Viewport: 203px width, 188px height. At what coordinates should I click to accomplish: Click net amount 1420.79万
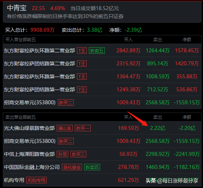[187, 64]
